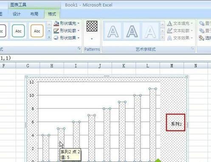Select the first outlined A WordArt style
The width and height of the screenshot is (211, 162).
[113, 31]
